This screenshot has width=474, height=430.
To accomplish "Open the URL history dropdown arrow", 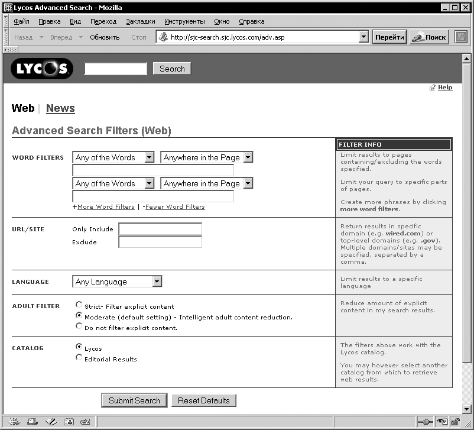I will (x=363, y=37).
